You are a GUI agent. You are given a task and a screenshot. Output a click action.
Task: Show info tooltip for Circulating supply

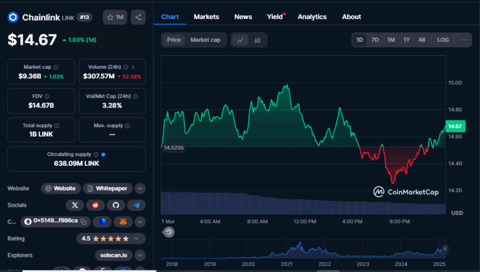point(96,155)
